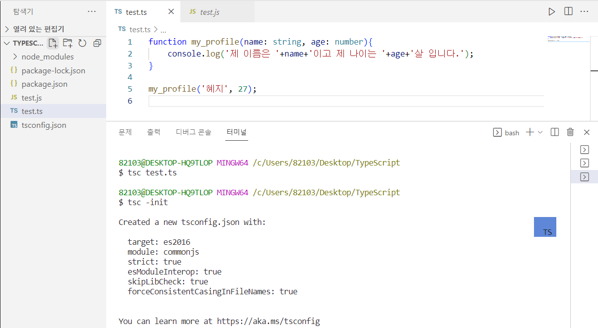Screen dimensions: 598x328
Task: Run the code with play button
Action: pyautogui.click(x=551, y=11)
